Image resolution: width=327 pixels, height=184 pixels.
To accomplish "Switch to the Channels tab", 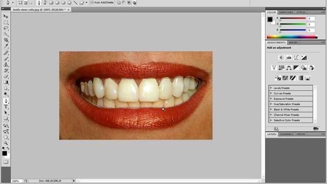I will 286,134.
